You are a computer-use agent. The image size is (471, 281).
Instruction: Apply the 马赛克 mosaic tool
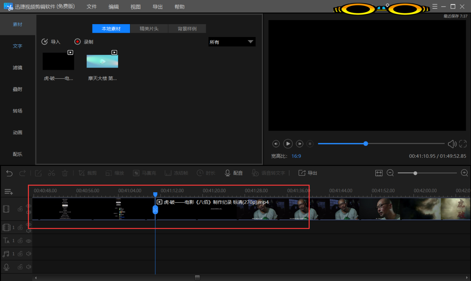tap(144, 173)
